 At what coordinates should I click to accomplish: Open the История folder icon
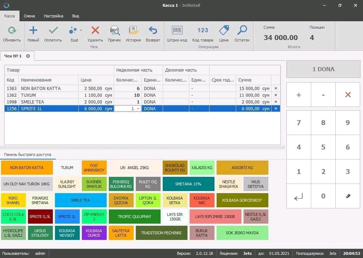133,31
